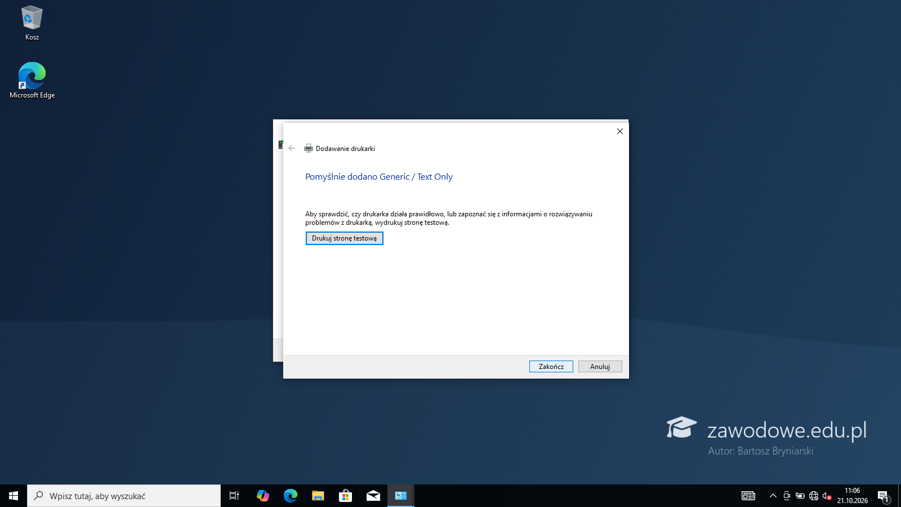Cancel the wizard with Anuluj
This screenshot has height=507, width=901.
tap(600, 367)
